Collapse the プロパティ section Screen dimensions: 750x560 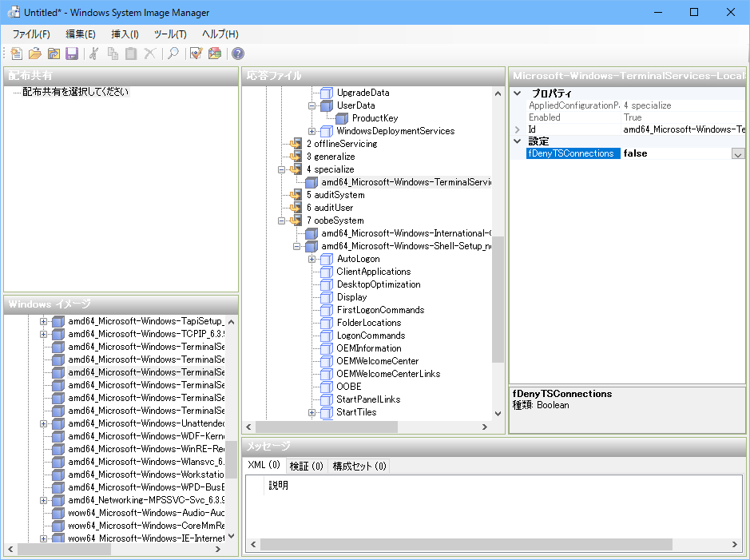[517, 93]
